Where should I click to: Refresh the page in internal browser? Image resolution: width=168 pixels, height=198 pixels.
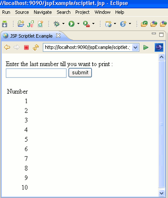tap(36, 47)
